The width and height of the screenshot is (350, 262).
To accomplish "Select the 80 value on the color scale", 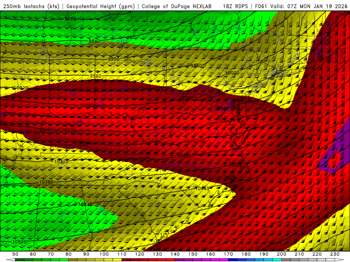I will click(x=69, y=254).
